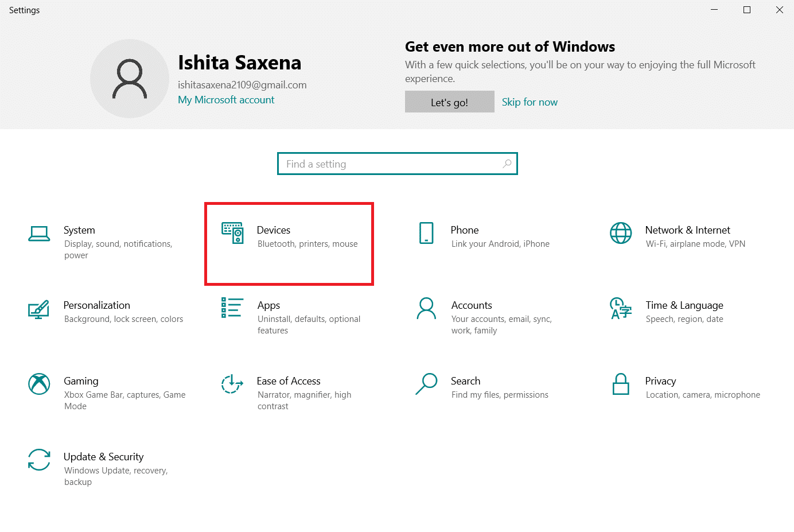Click 'Location, camera, microphone' description

pyautogui.click(x=703, y=395)
